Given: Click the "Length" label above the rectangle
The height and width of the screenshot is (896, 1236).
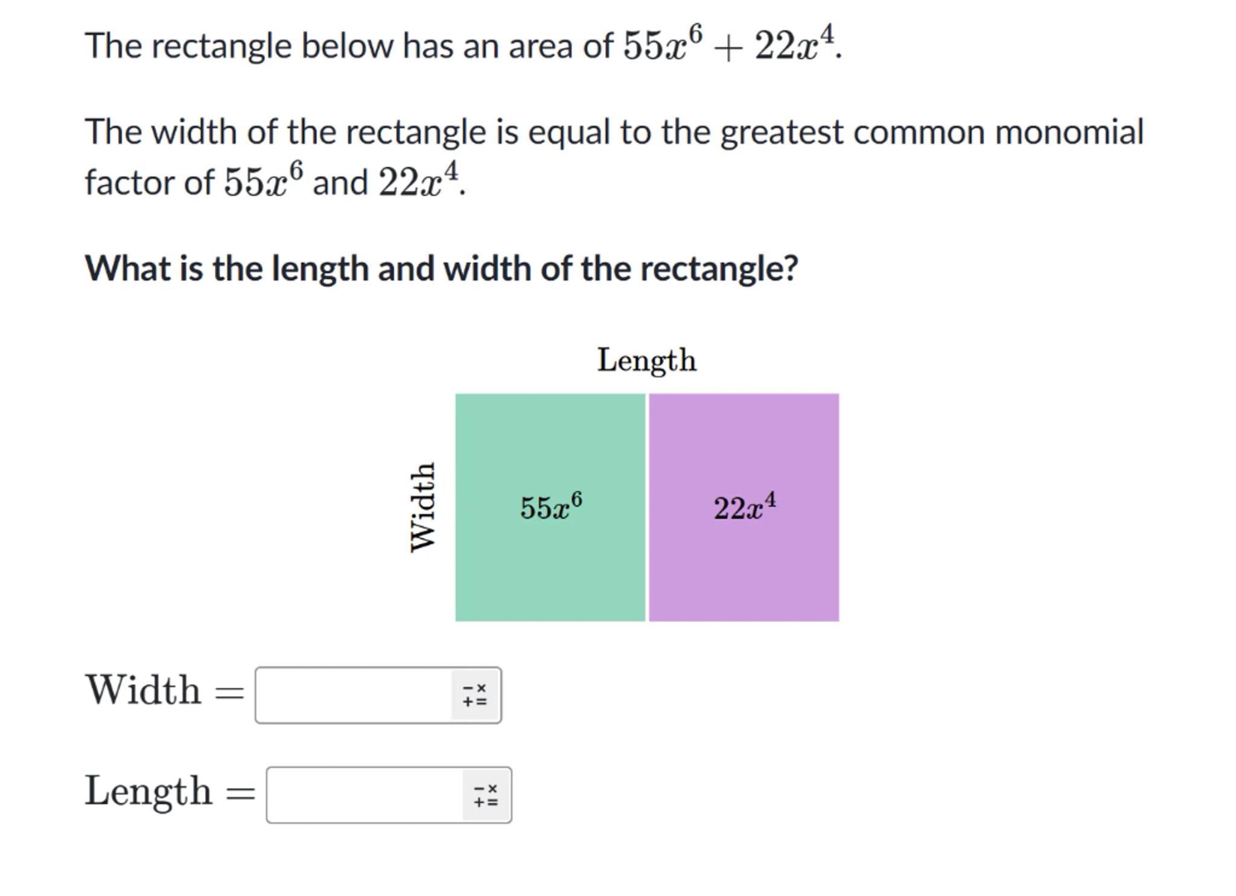Looking at the screenshot, I should click(x=646, y=360).
